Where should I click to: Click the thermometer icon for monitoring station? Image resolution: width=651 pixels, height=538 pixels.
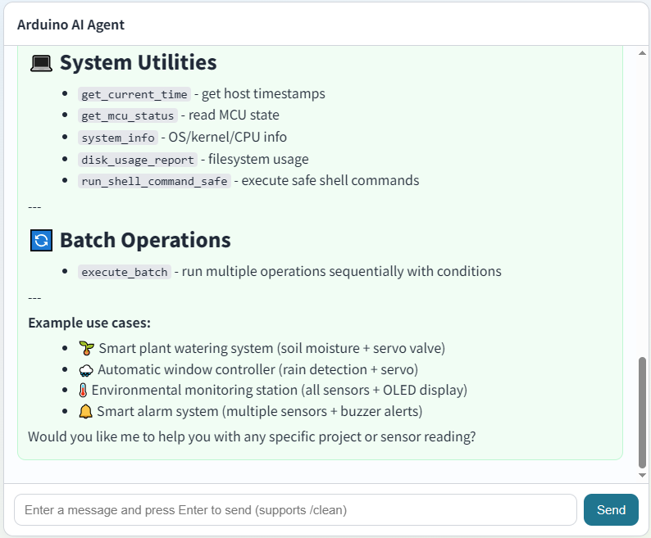tap(83, 391)
